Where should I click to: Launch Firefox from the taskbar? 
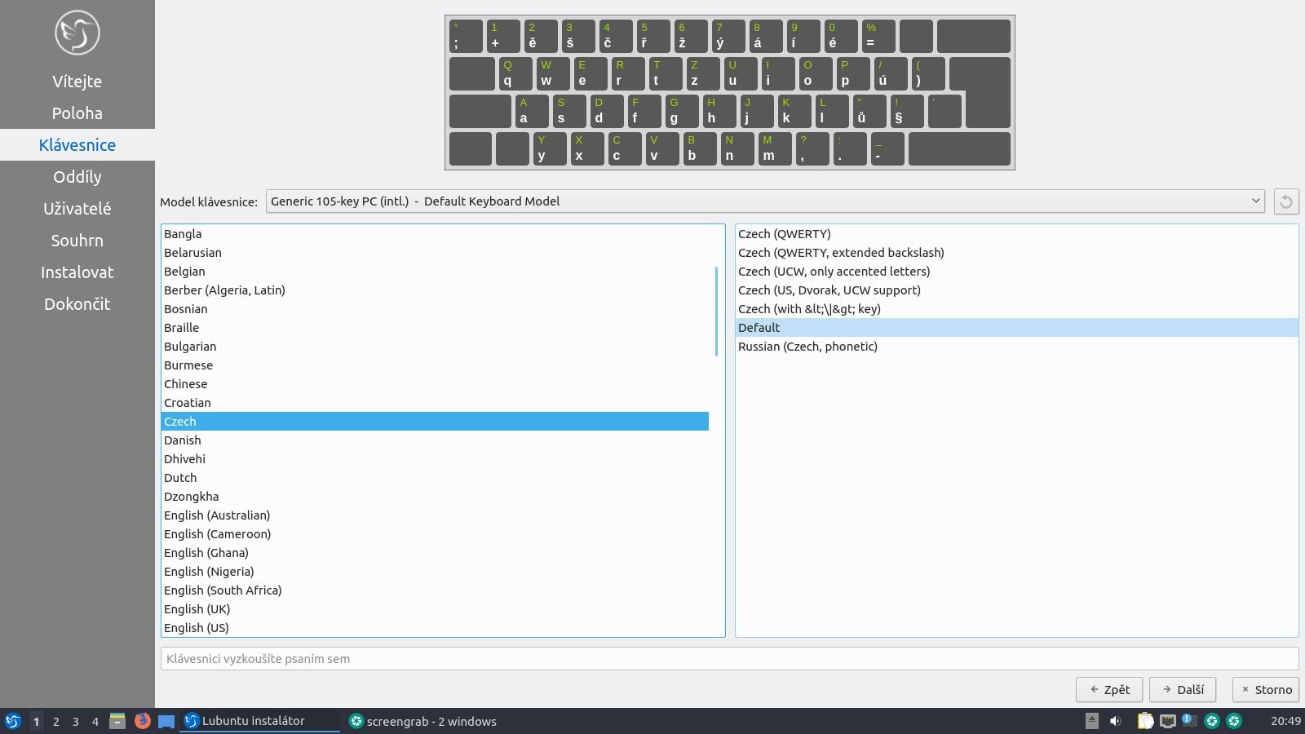tap(142, 721)
